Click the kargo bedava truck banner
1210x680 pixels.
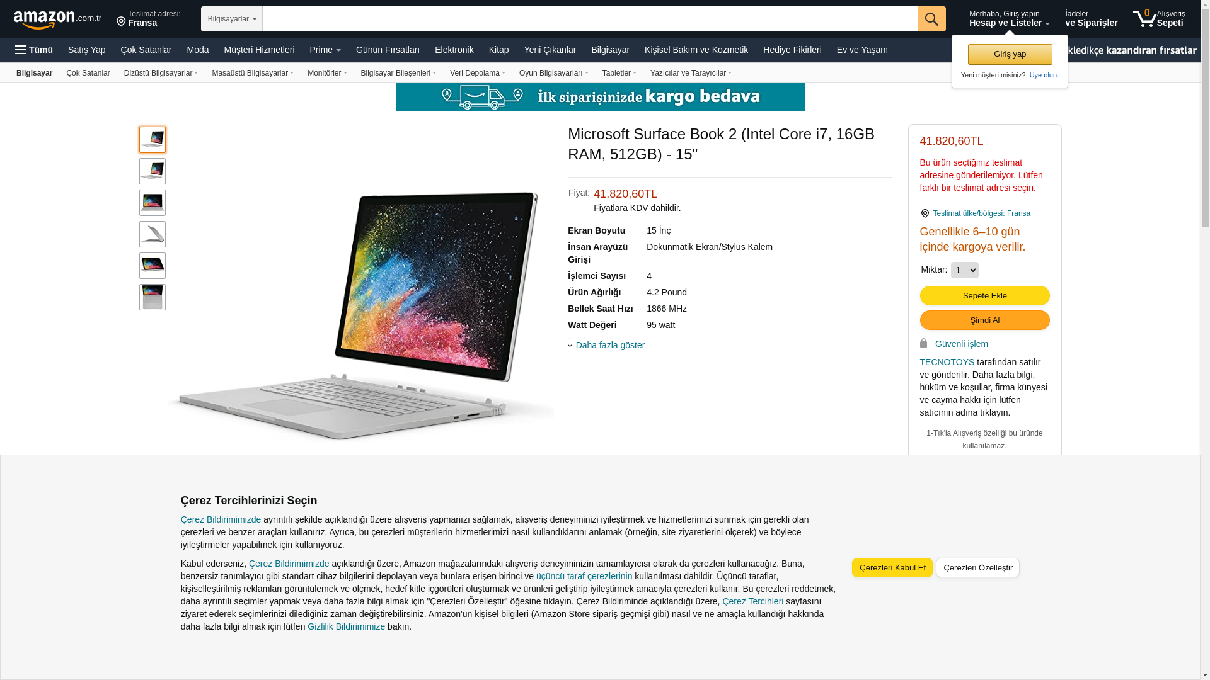[x=601, y=97]
